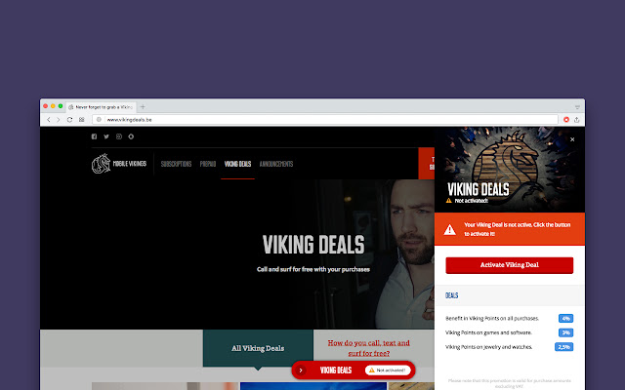Click the Mobile Vikings logo
This screenshot has width=625, height=390.
point(119,164)
